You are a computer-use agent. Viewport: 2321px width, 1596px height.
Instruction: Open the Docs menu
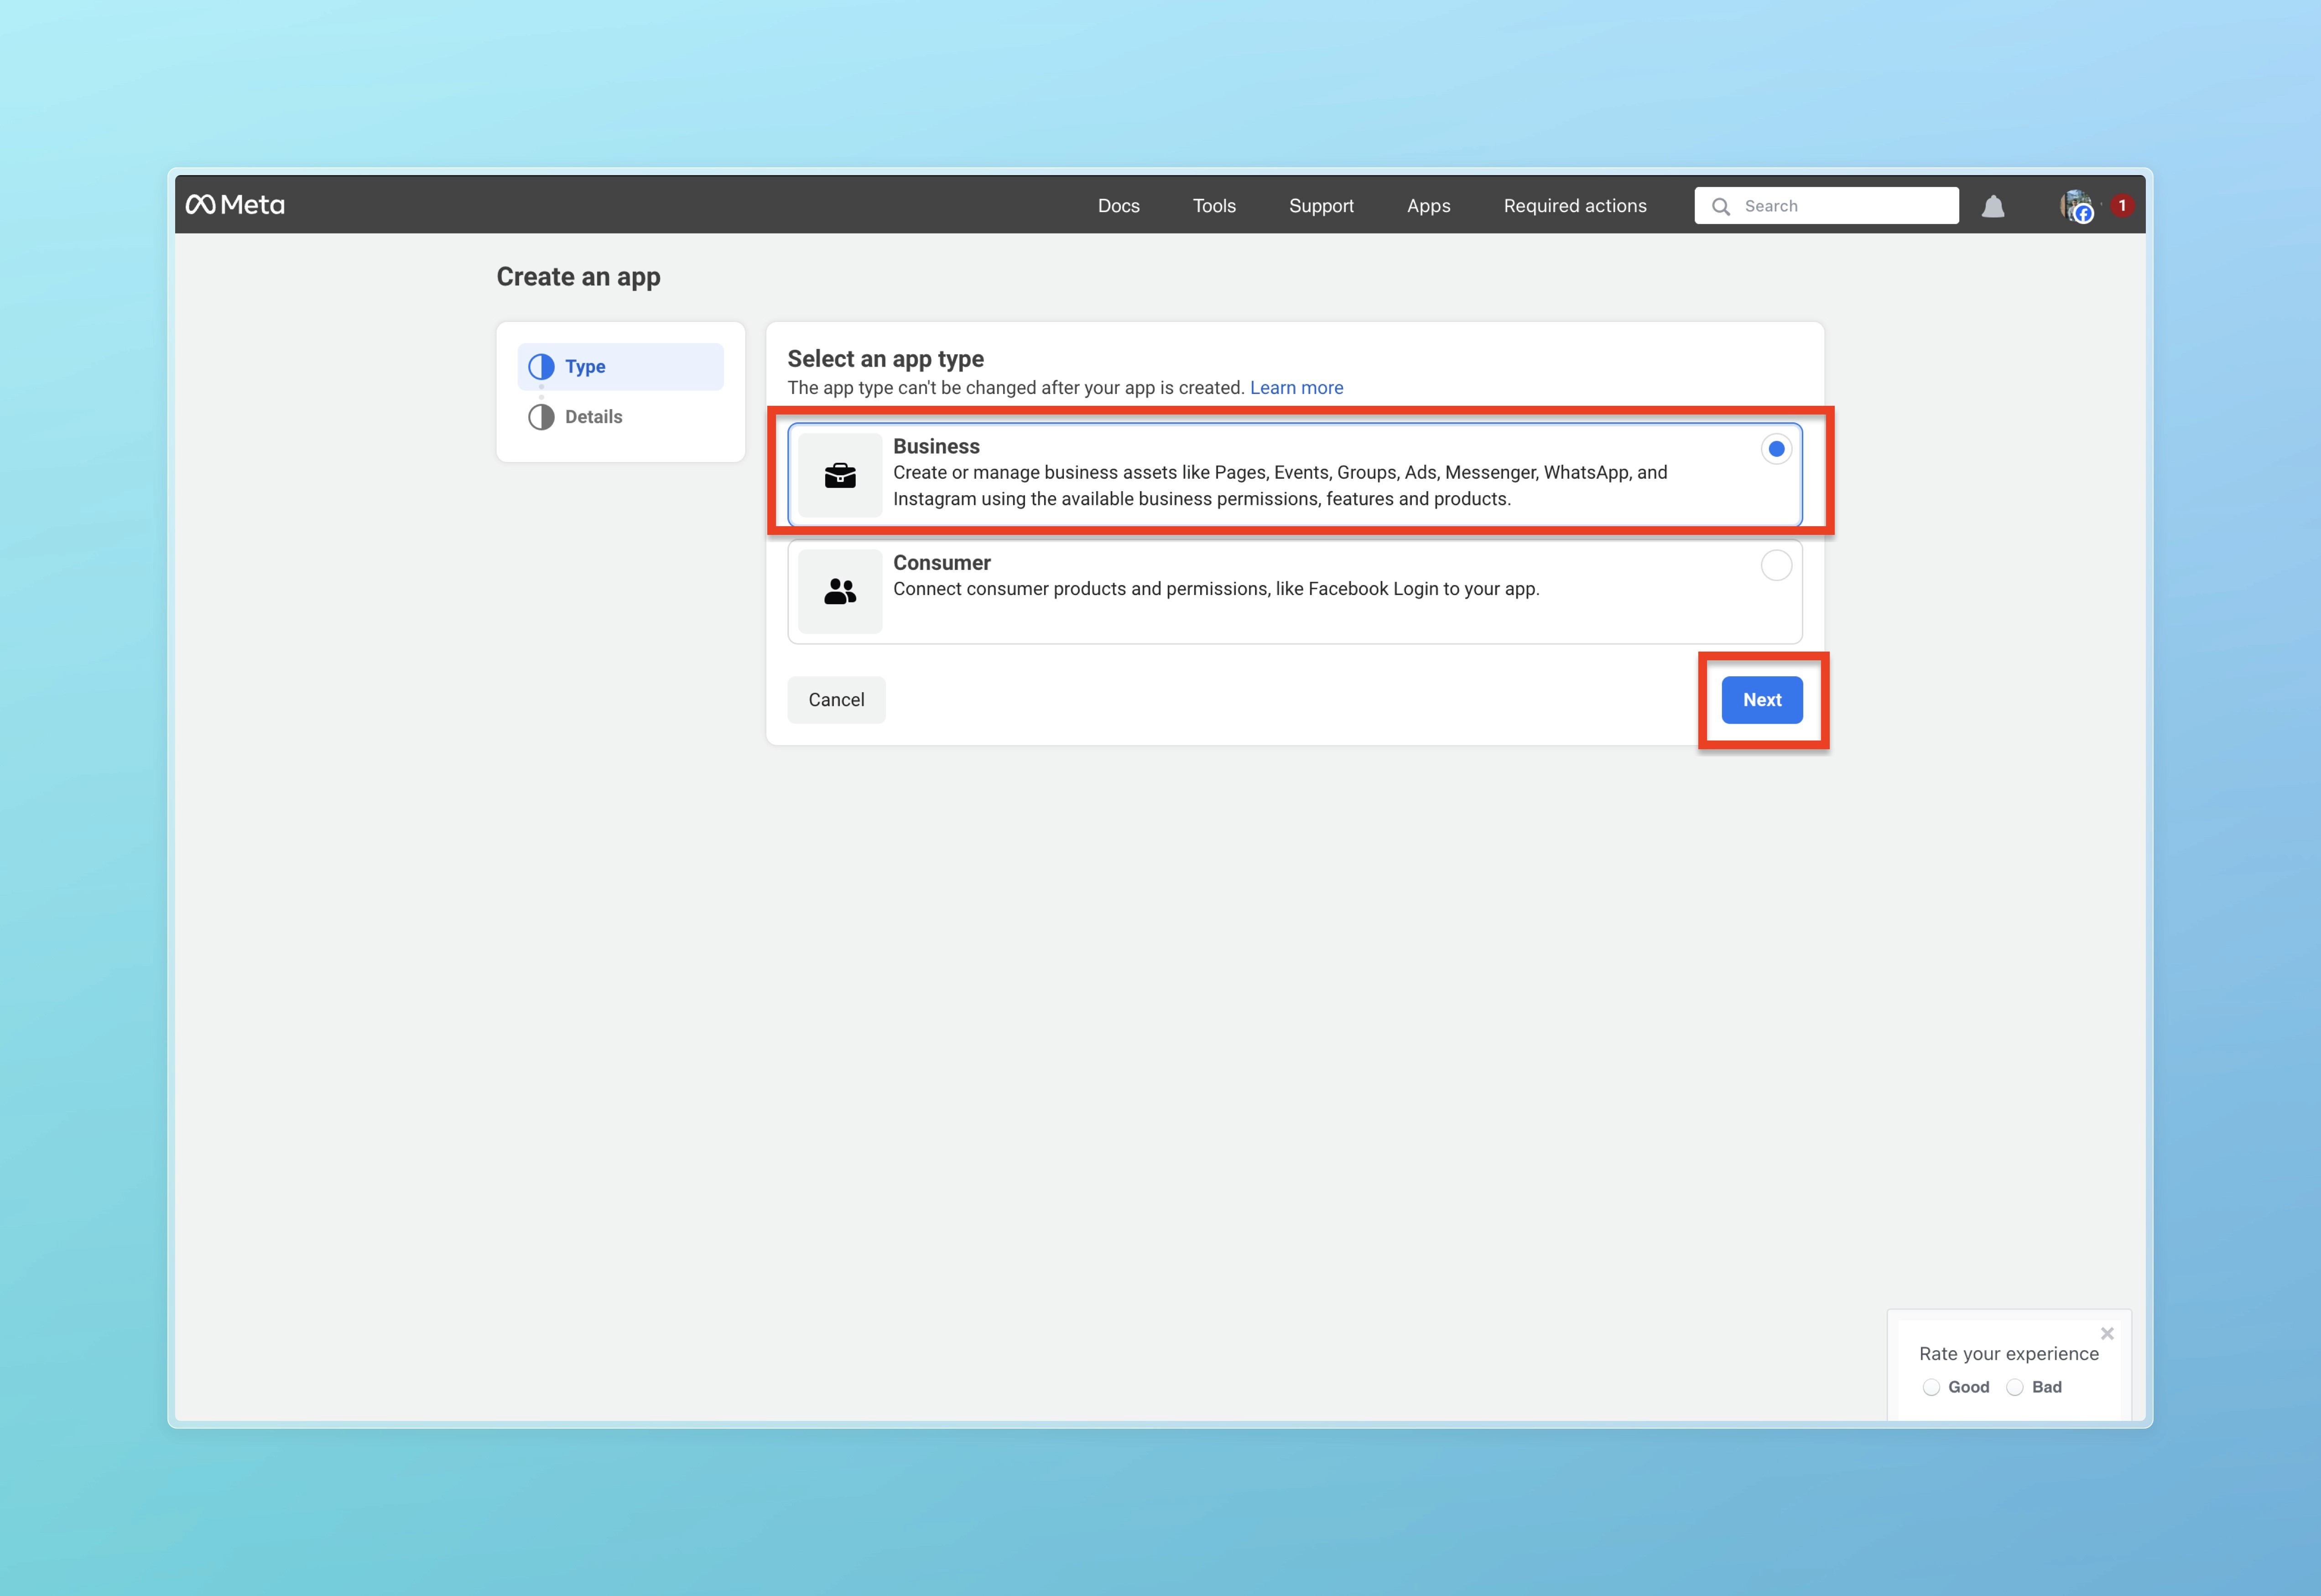point(1119,206)
